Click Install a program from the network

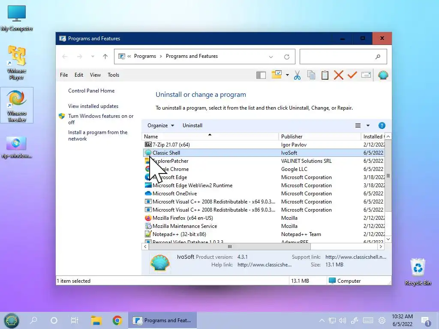point(98,135)
